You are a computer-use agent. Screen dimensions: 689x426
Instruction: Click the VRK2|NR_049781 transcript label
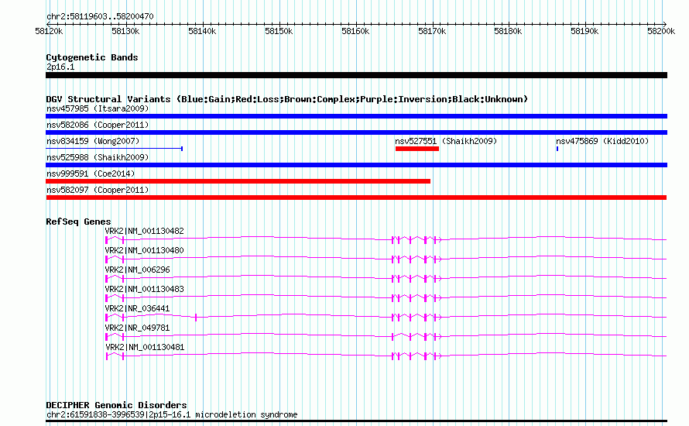pos(138,328)
